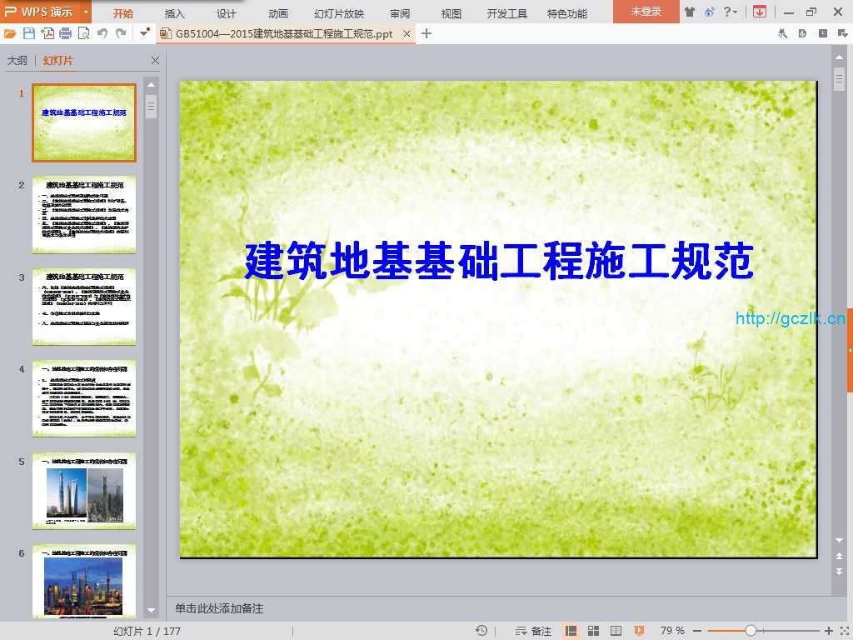Switch to slide sorter view in status bar
853x640 pixels.
pos(594,631)
